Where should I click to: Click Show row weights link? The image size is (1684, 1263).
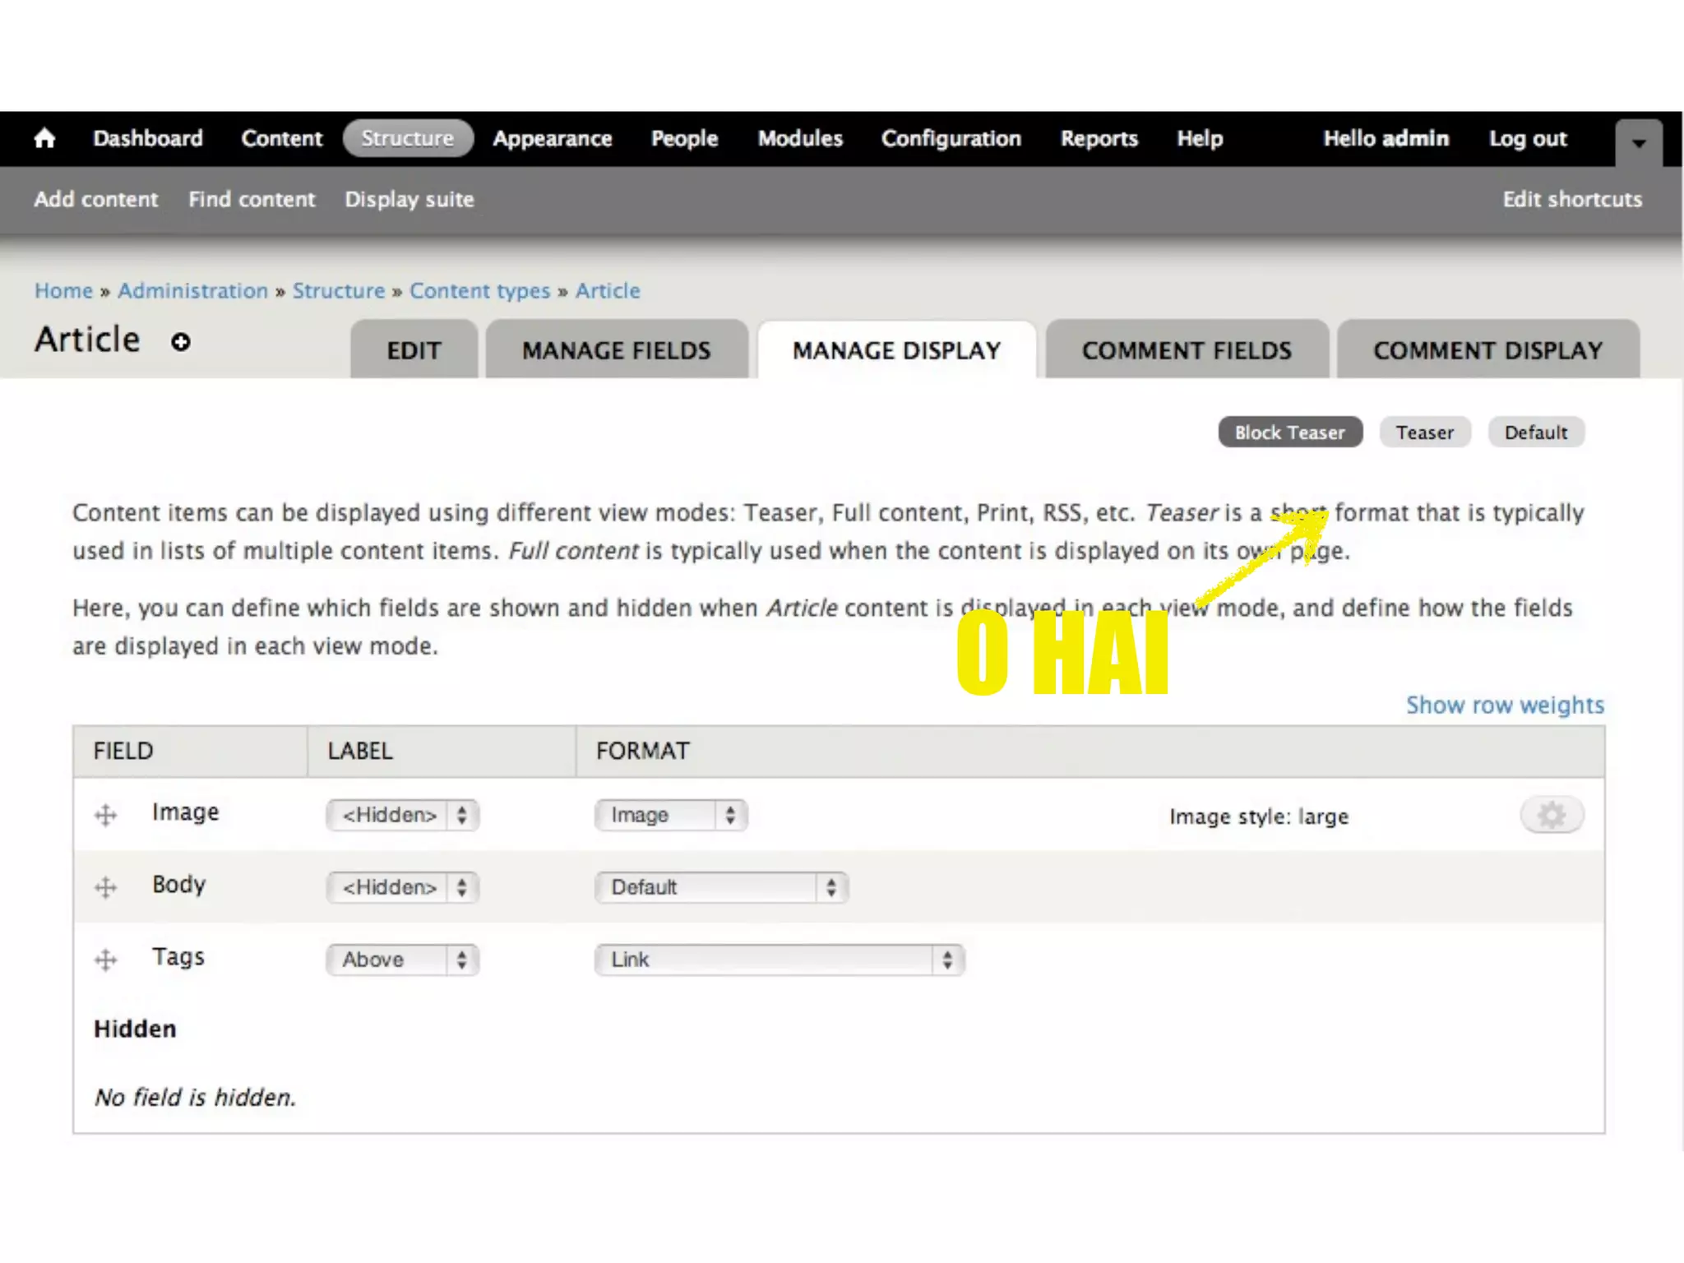1505,705
